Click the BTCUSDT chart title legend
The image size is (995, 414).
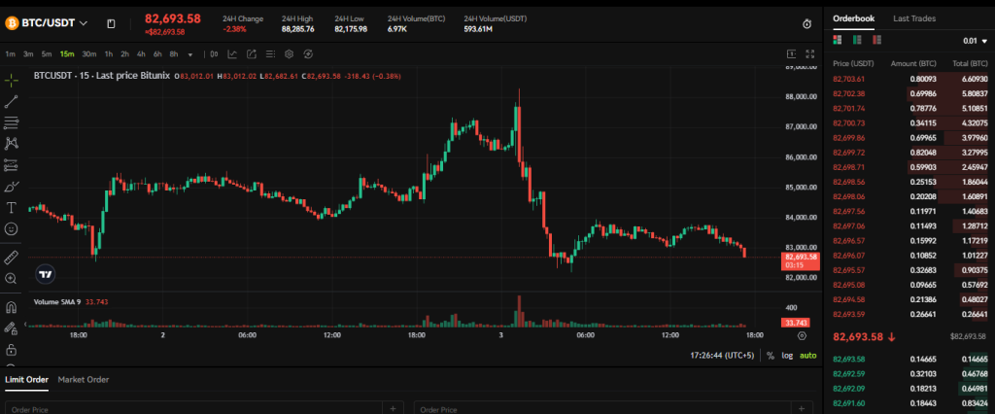[x=101, y=76]
